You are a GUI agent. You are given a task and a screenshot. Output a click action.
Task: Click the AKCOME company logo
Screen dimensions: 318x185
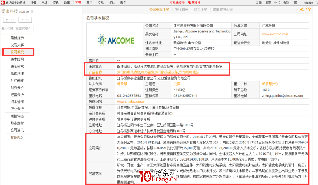click(x=116, y=40)
